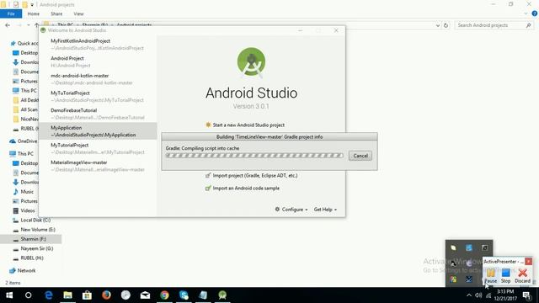Click the Gradle compiling progress bar
The image size is (539, 303).
254,156
